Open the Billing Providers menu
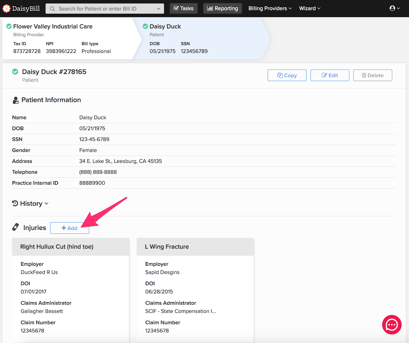409x343 pixels. coord(270,8)
